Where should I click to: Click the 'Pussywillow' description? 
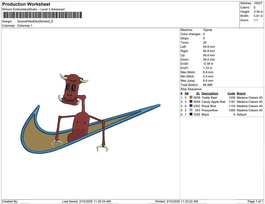(210, 110)
